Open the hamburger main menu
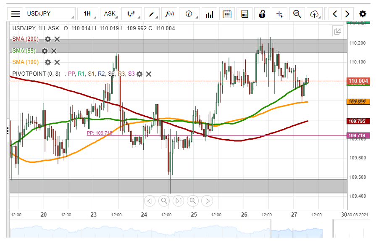This screenshot has height=241, width=376. tap(16, 14)
